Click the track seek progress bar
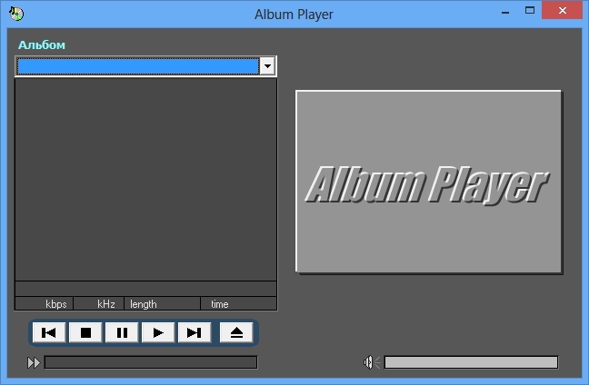Screen dimensions: 589x385 (x=151, y=363)
